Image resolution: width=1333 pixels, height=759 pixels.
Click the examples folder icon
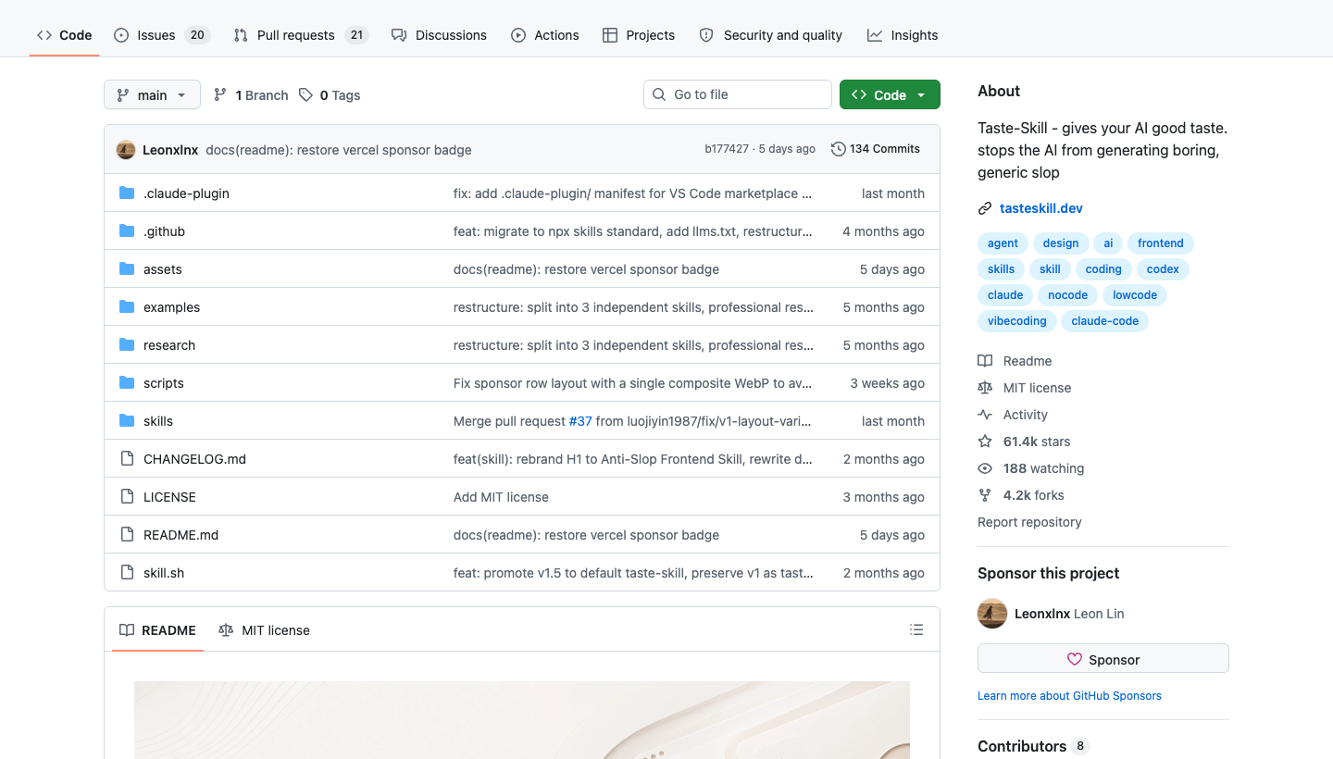click(x=127, y=307)
